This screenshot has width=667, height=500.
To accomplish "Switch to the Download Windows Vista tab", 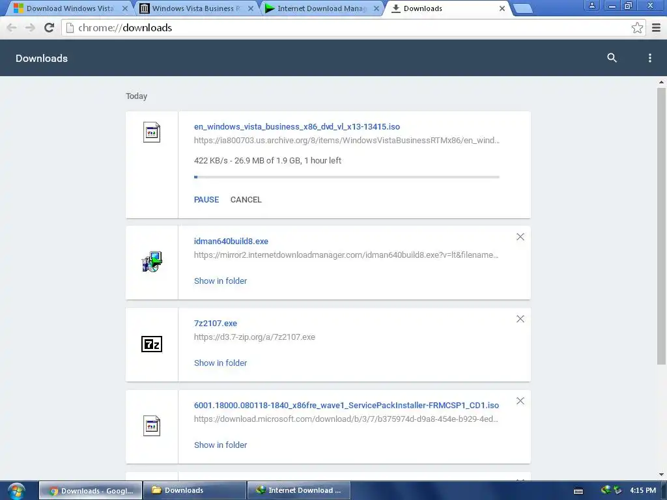I will pyautogui.click(x=69, y=8).
